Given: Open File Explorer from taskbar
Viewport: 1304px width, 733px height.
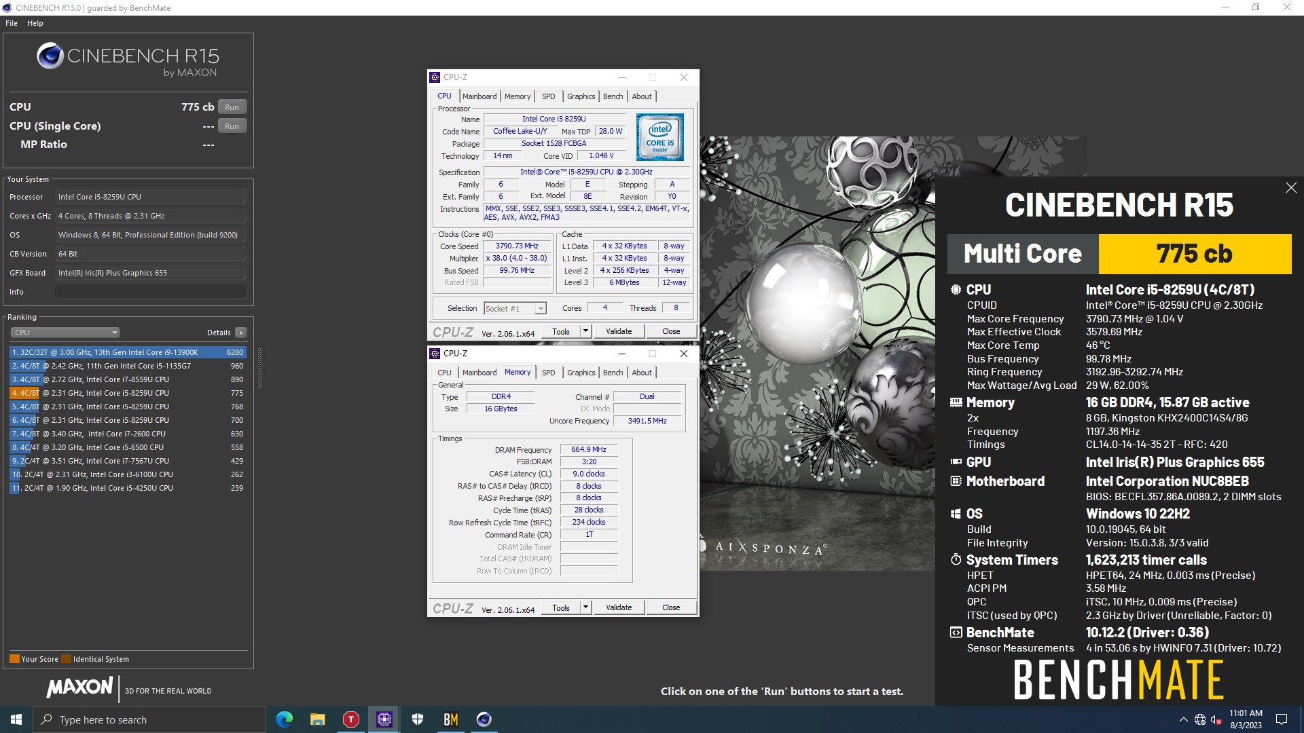Looking at the screenshot, I should point(317,719).
